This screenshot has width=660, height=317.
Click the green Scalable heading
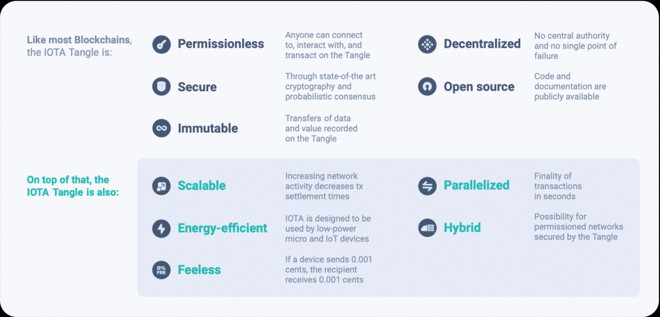(x=202, y=186)
